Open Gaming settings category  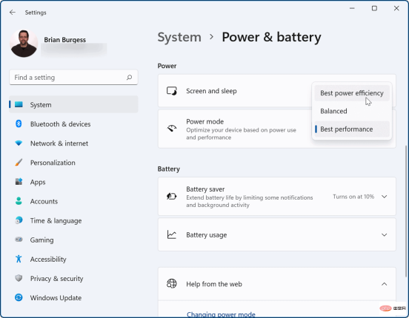[x=73, y=240]
